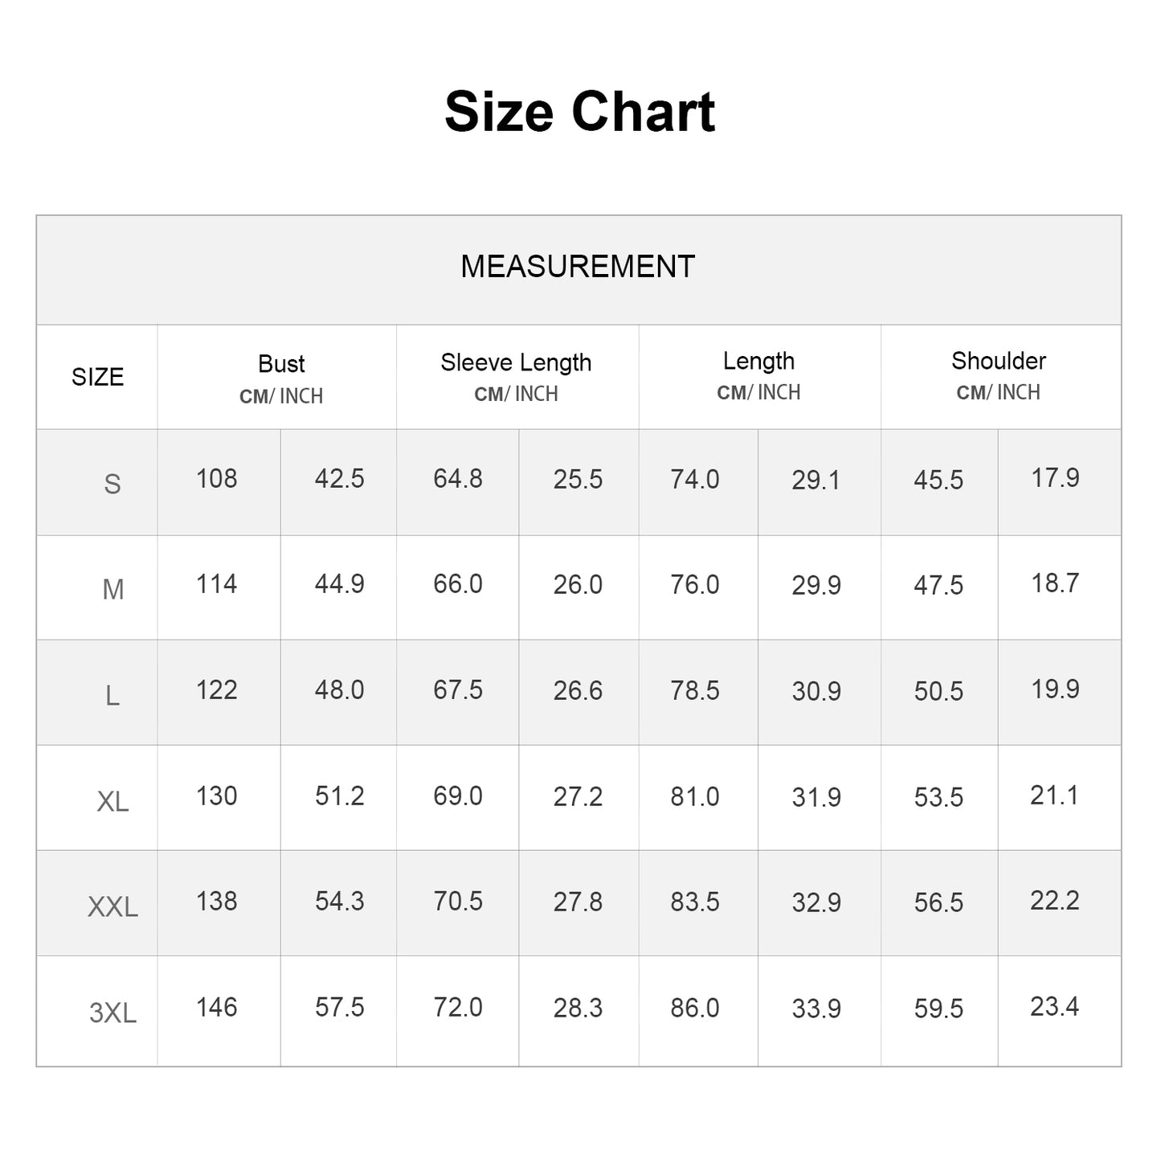
Task: Click the MEASUREMENT header row
Action: point(578,267)
